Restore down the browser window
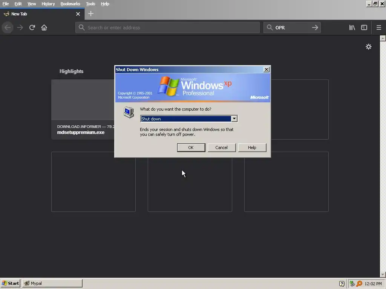The width and height of the screenshot is (386, 289). tap(375, 4)
